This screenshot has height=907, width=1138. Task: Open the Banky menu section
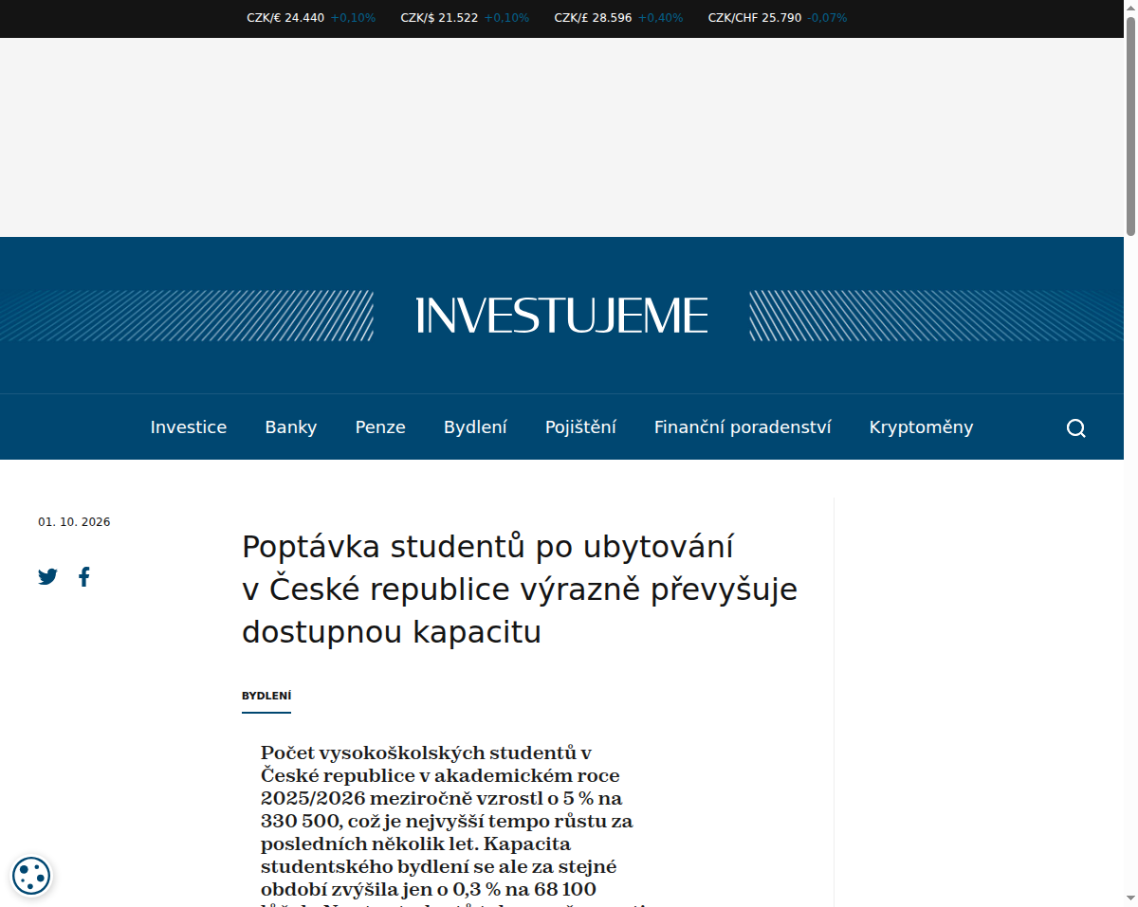click(x=291, y=427)
